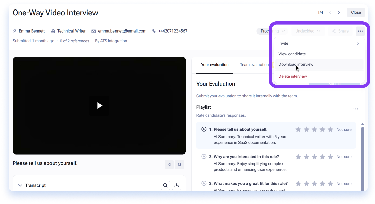Click the Close button

356,12
